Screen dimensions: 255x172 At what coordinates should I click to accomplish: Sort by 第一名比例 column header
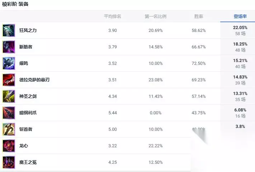coord(155,16)
